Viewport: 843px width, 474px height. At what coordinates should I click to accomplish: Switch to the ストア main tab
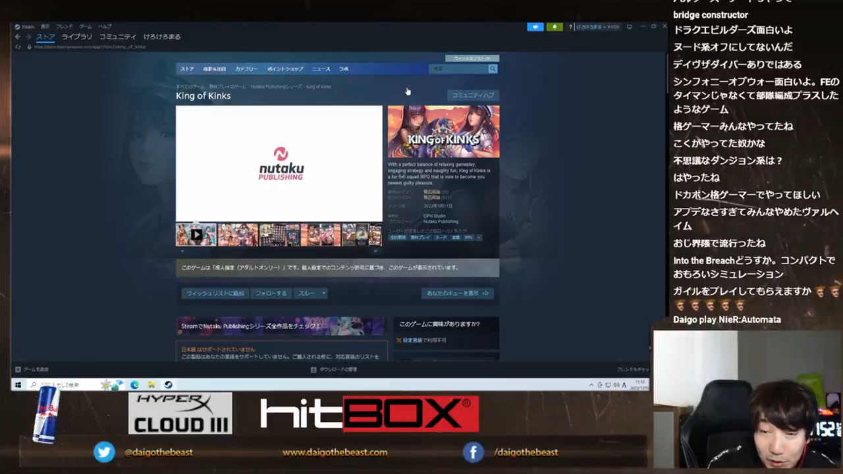pos(45,37)
